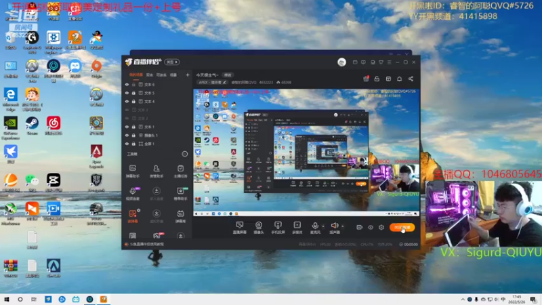The height and width of the screenshot is (305, 542).
Task: Open the microphone co-stream tool with purple badge
Action: click(133, 194)
